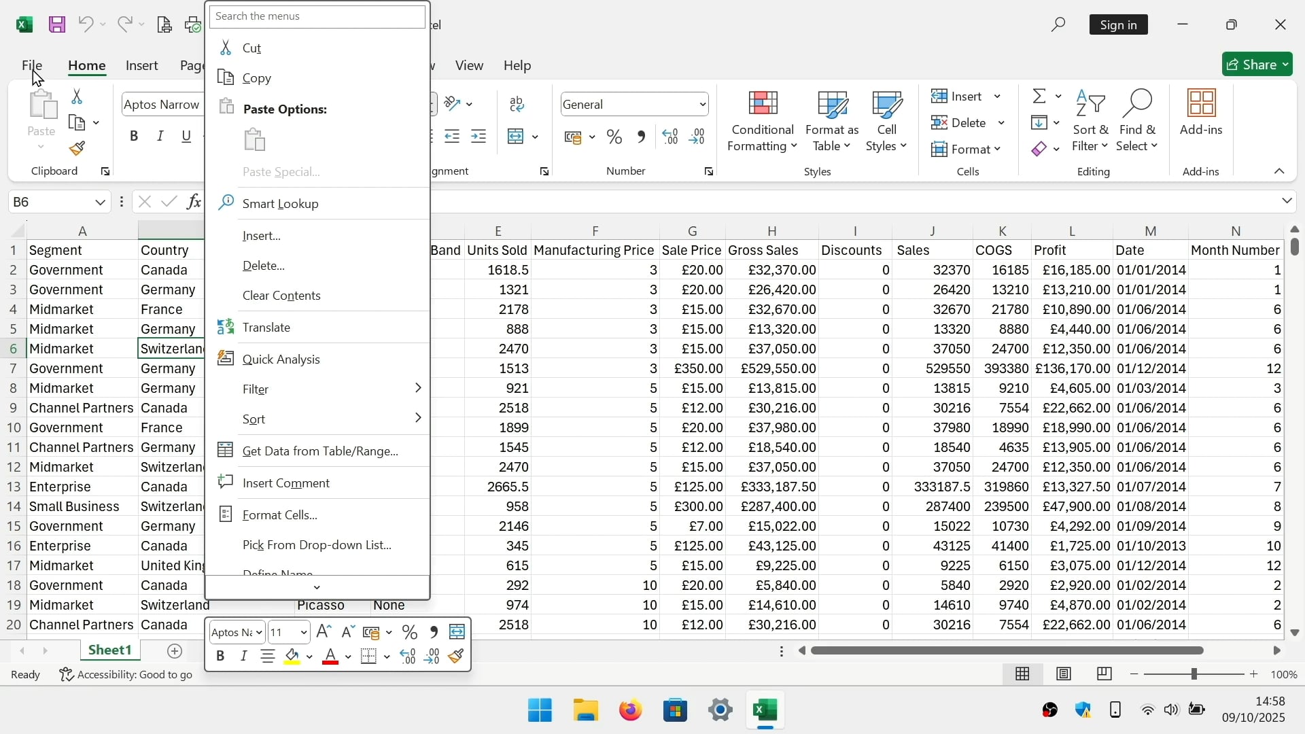Apply Percent Style from the mini toolbar
This screenshot has height=734, width=1305.
pyautogui.click(x=410, y=632)
